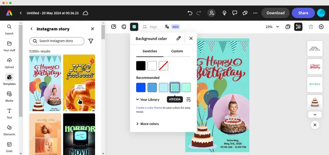Close the layer stack with the X button
This screenshot has height=155, width=329.
[315, 125]
